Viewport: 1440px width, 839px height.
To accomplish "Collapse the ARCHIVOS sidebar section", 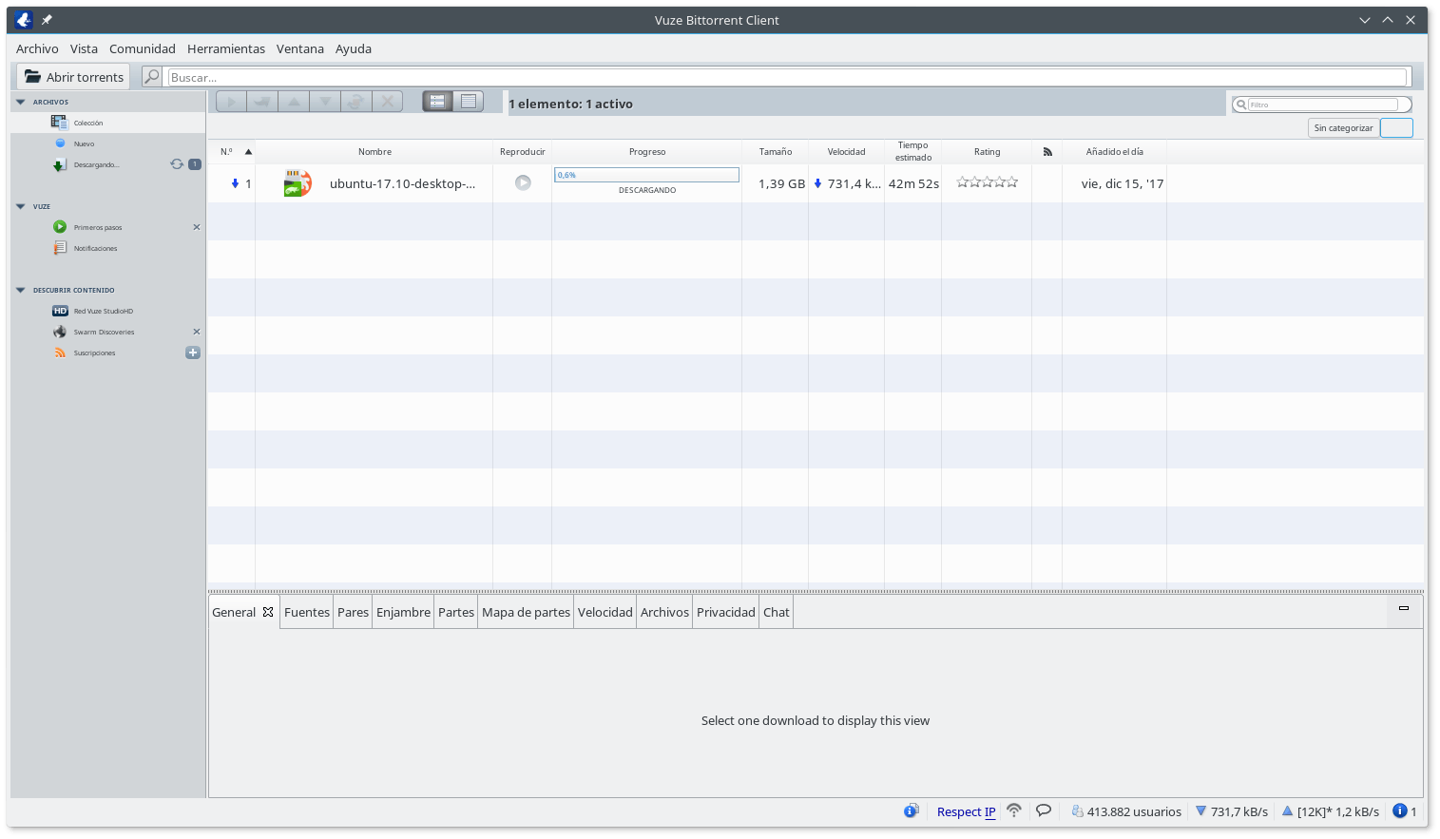I will (21, 102).
